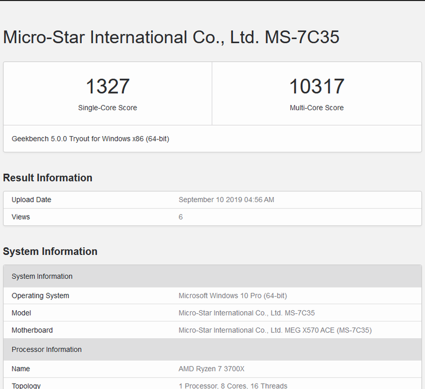Select the upload date September 10 2019 value

click(x=227, y=200)
